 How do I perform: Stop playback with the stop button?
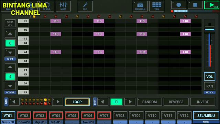(195, 5)
